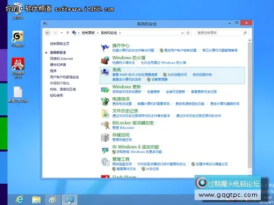
Task: Open the 系统 computer icon
Action: pos(105,72)
